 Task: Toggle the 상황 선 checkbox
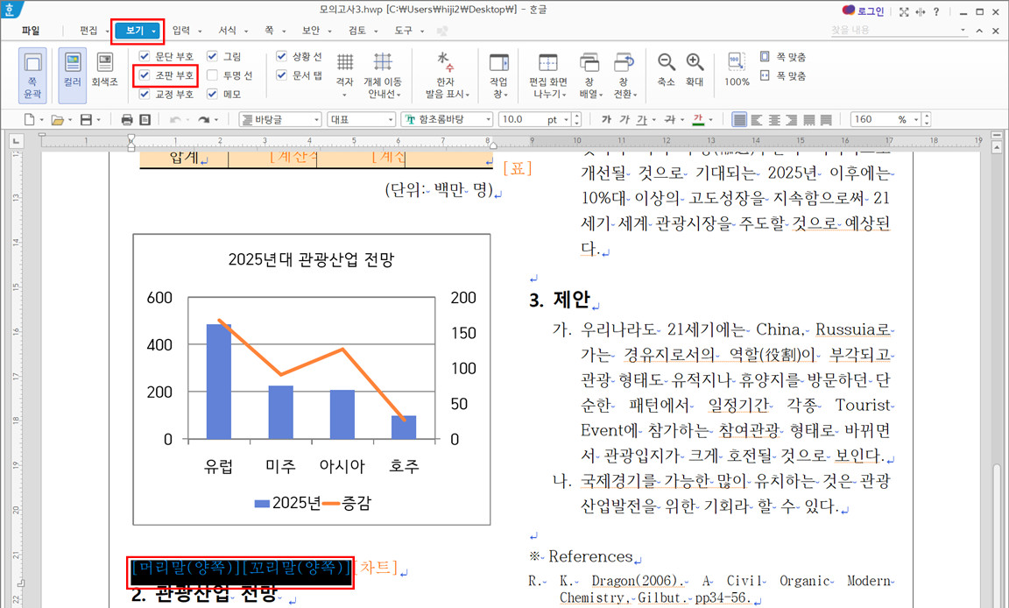[x=281, y=57]
